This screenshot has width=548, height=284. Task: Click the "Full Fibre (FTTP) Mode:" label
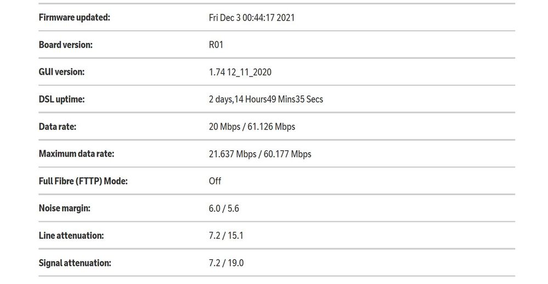pos(83,181)
